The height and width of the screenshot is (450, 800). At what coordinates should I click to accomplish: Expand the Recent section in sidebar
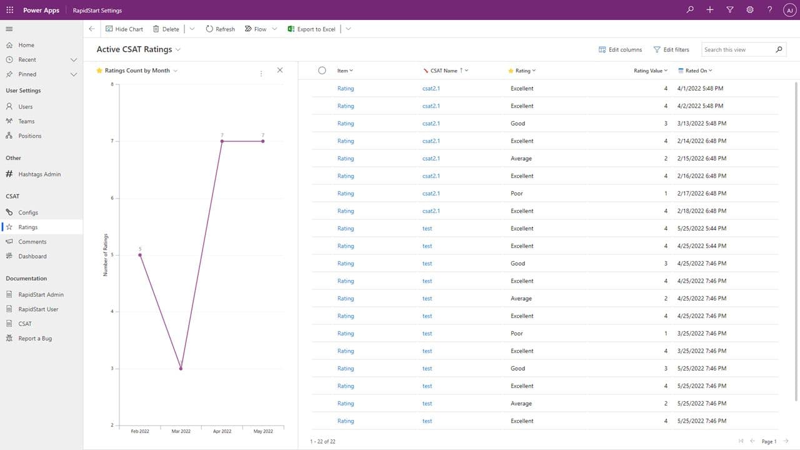[x=73, y=60]
